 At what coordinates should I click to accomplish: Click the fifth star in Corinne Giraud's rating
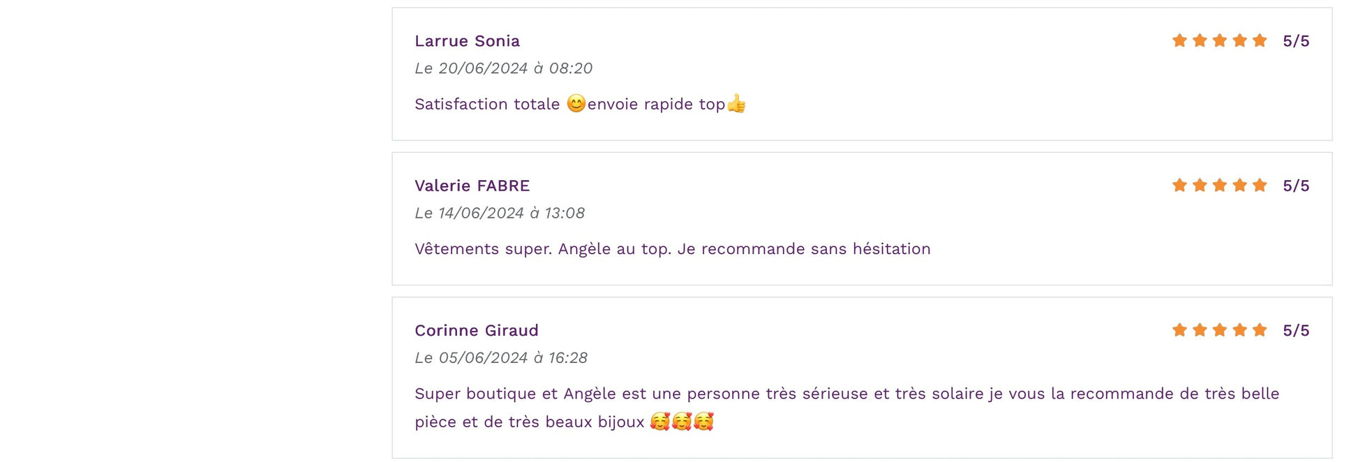[1260, 329]
